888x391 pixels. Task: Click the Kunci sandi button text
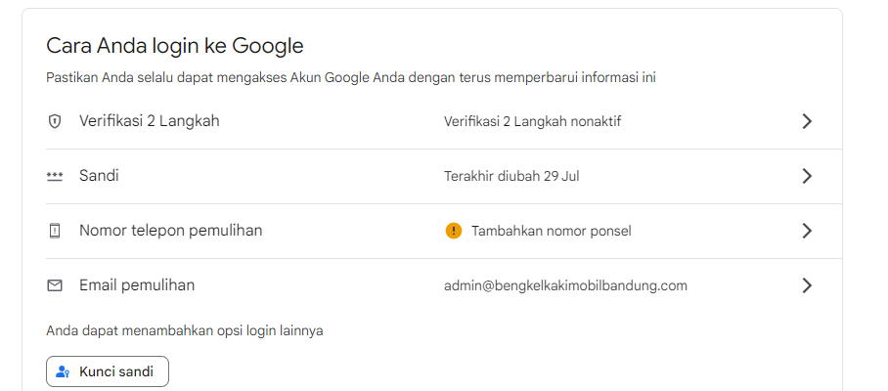click(116, 371)
